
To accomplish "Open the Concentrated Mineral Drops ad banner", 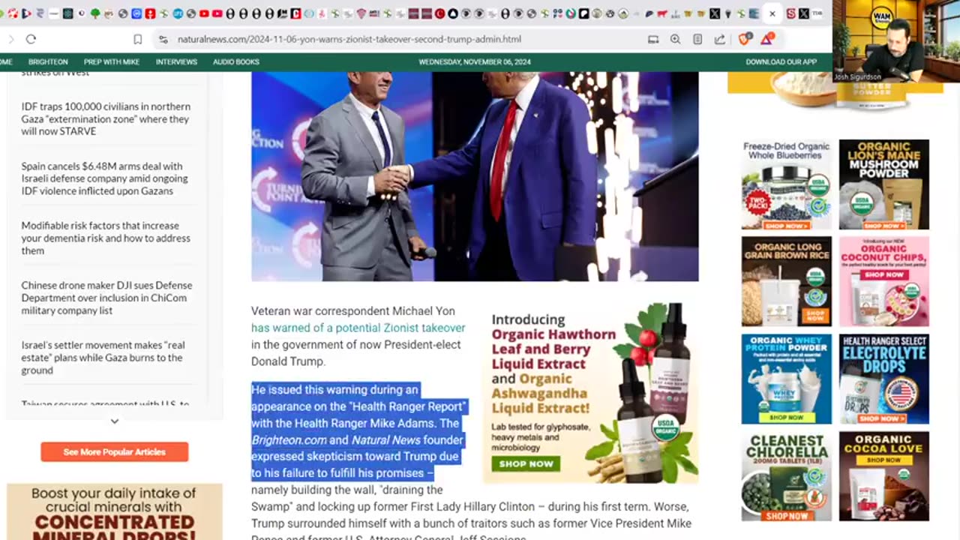I will point(114,511).
